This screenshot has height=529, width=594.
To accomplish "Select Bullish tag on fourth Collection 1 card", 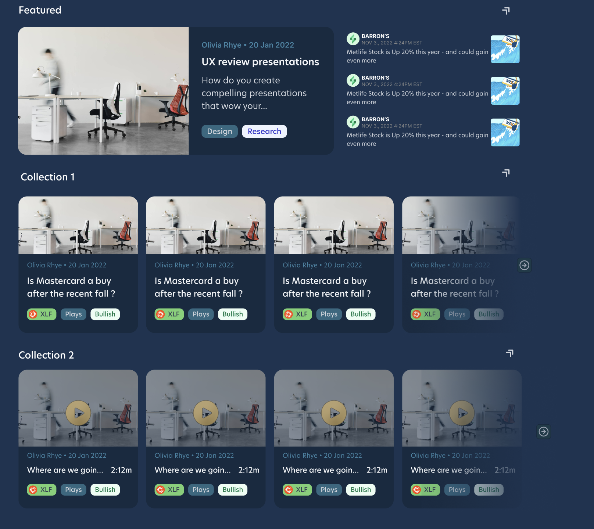I will point(489,314).
